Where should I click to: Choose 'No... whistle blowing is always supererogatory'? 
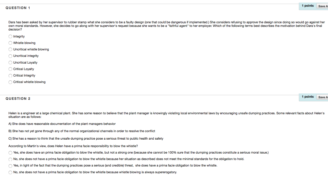pyautogui.click(x=10, y=172)
